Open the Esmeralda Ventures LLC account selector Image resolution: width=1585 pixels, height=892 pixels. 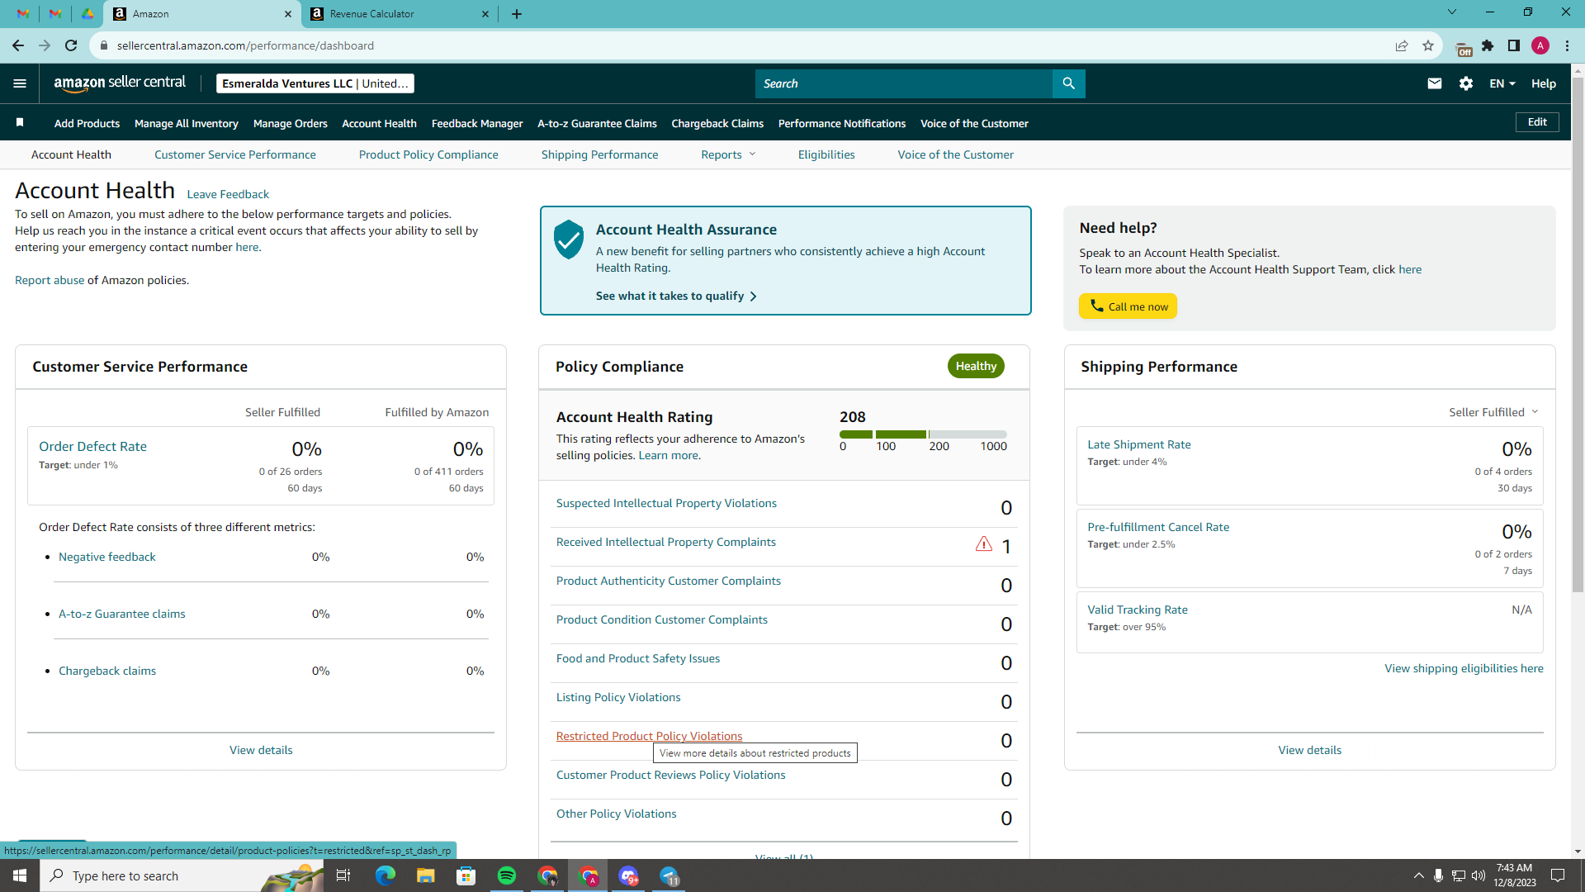[315, 83]
